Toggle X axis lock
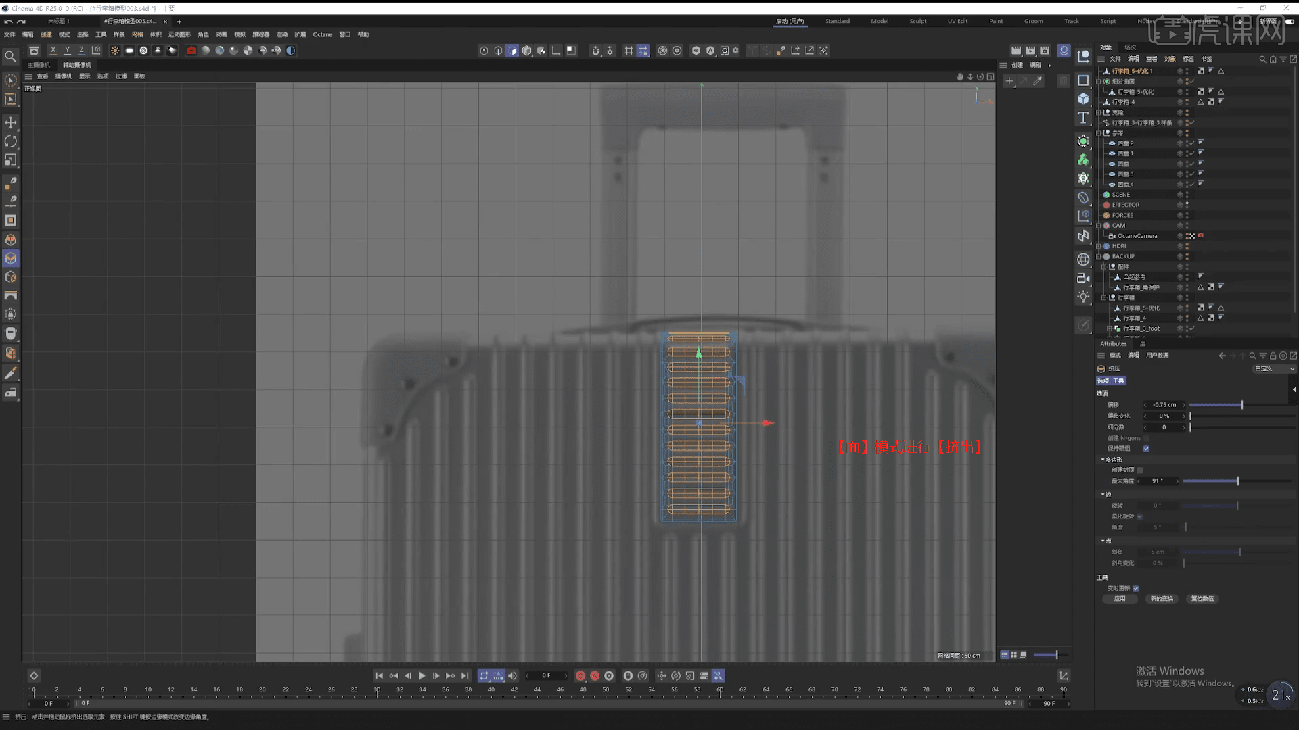This screenshot has width=1299, height=730. click(x=53, y=51)
